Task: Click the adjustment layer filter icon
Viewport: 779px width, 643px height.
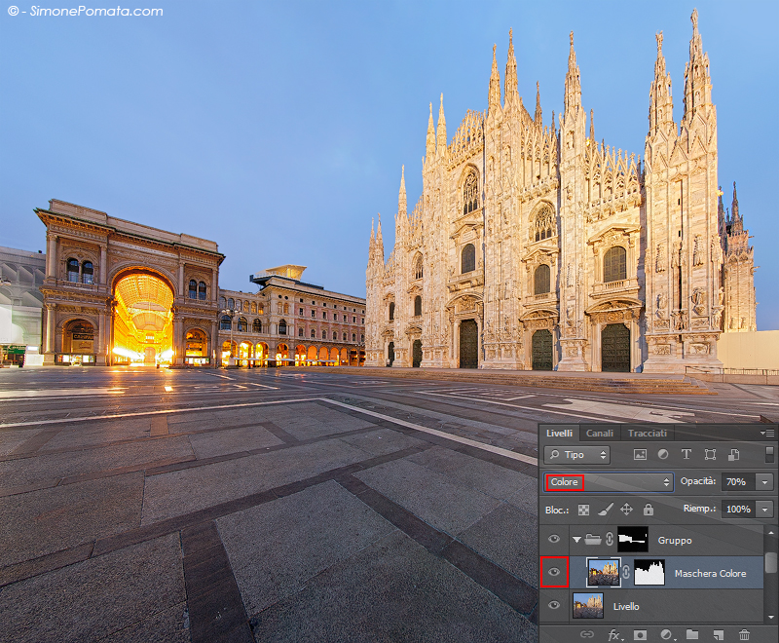Action: pyautogui.click(x=663, y=454)
